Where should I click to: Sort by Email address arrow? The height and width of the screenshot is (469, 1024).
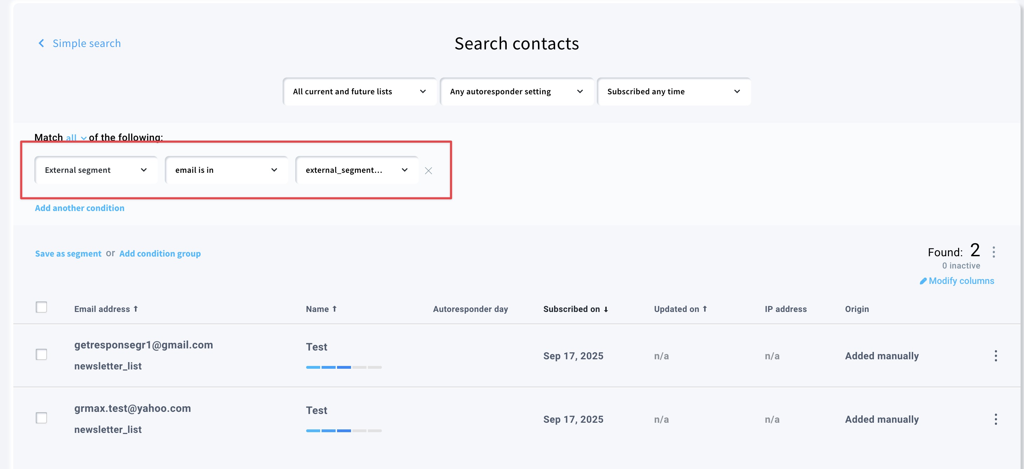click(x=136, y=309)
